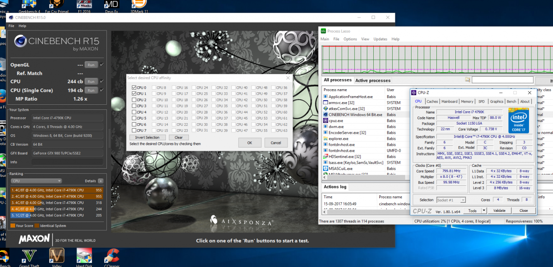Check the CPU 2 affinity checkbox

(x=134, y=100)
